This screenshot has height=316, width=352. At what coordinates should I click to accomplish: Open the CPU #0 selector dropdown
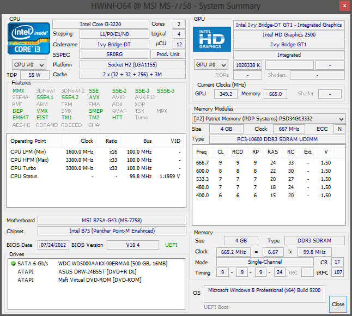point(29,65)
